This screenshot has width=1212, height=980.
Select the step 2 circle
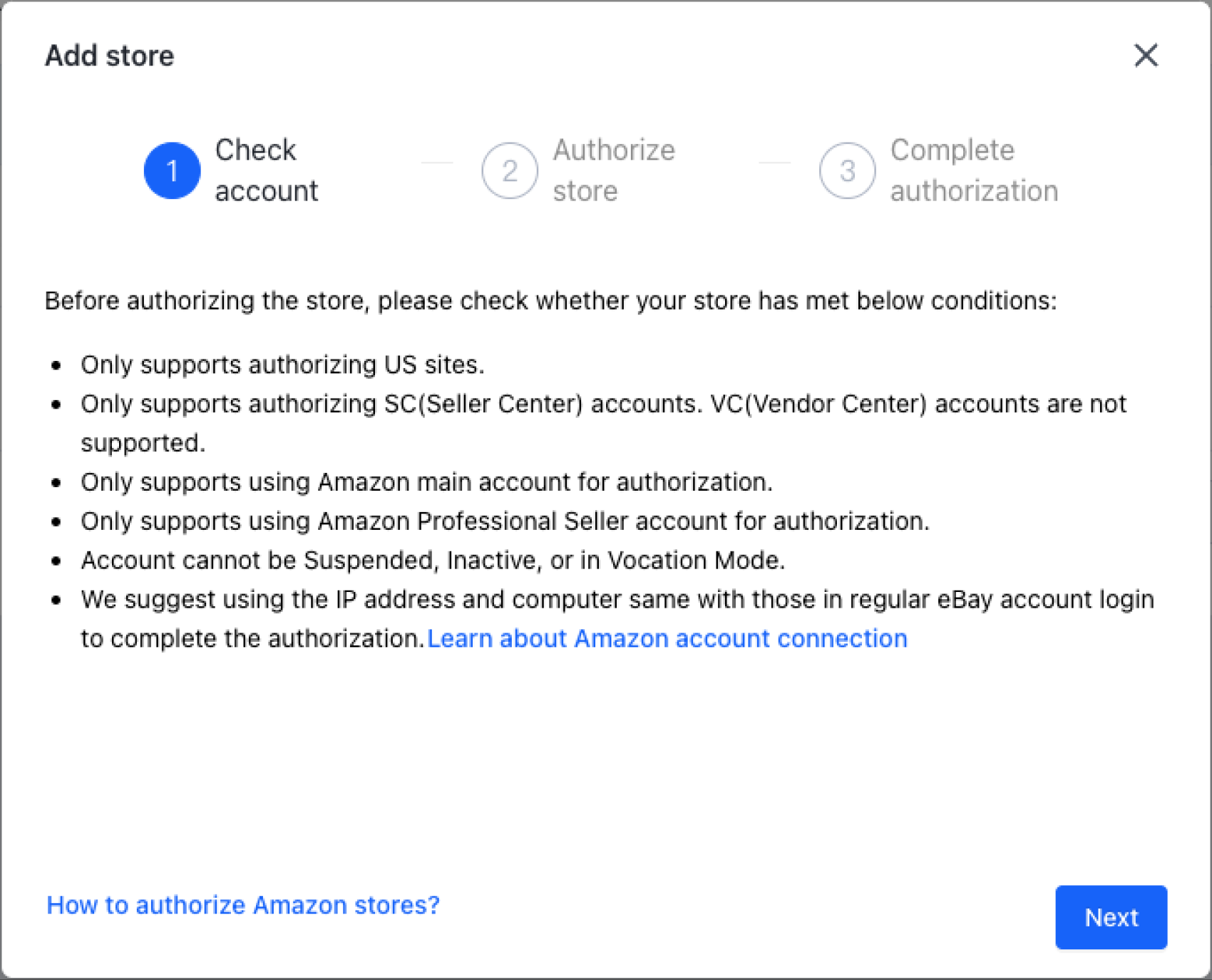(509, 170)
